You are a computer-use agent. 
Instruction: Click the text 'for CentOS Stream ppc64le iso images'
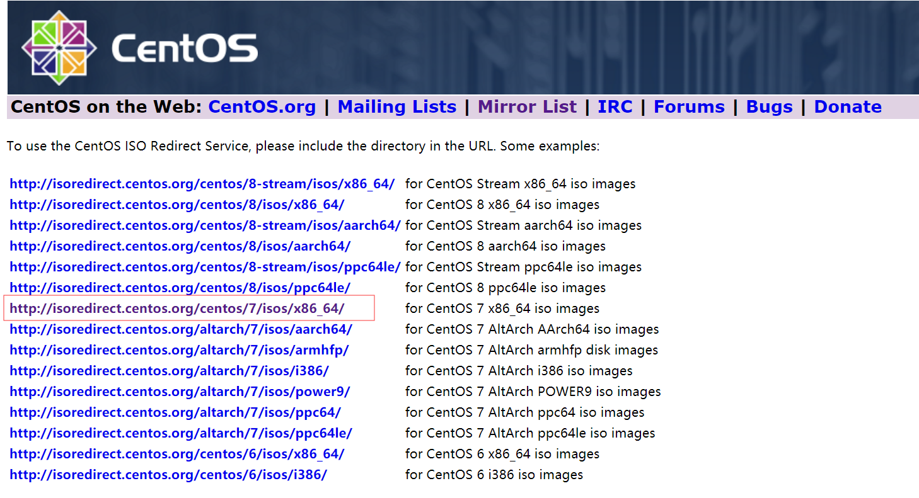pyautogui.click(x=524, y=267)
